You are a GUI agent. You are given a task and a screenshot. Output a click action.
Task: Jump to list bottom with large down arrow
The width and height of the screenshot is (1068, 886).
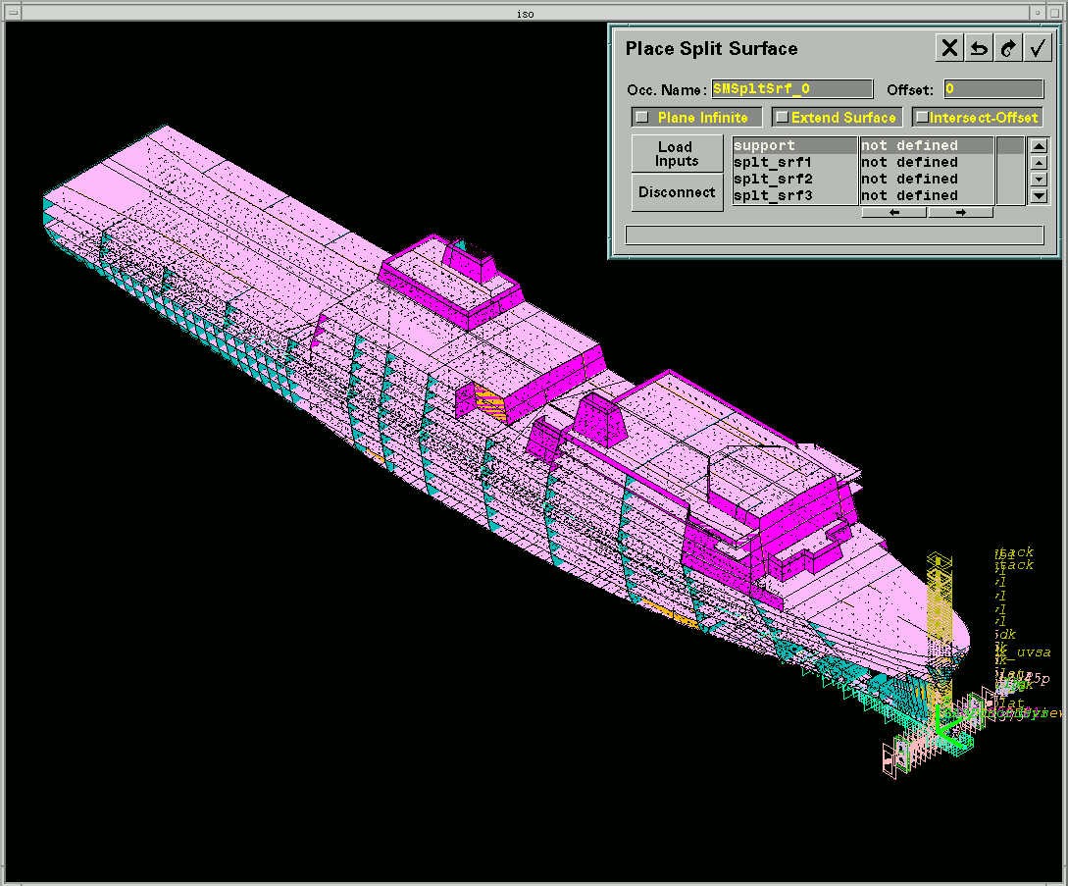click(x=1038, y=195)
